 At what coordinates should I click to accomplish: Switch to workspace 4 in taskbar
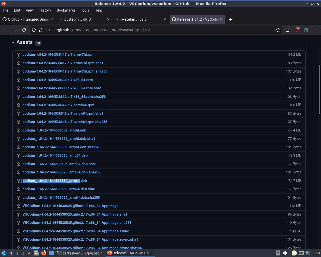point(29,253)
